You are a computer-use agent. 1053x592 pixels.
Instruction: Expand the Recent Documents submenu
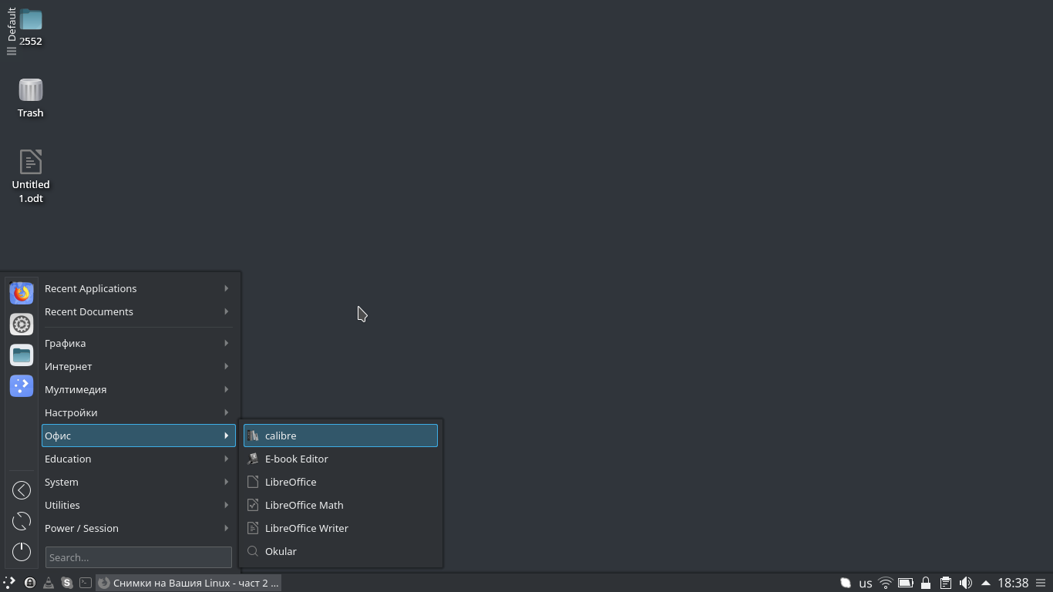pos(138,311)
